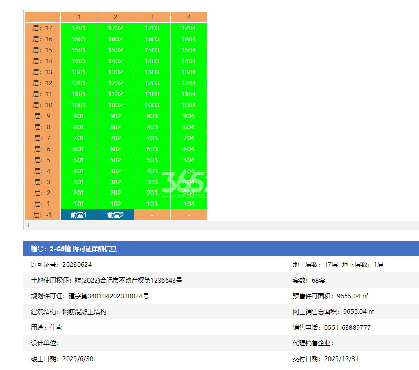
Task: Select unit 203 cell
Action: [x=152, y=193]
